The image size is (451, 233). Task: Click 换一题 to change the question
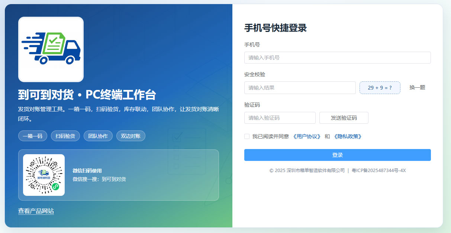click(x=417, y=88)
